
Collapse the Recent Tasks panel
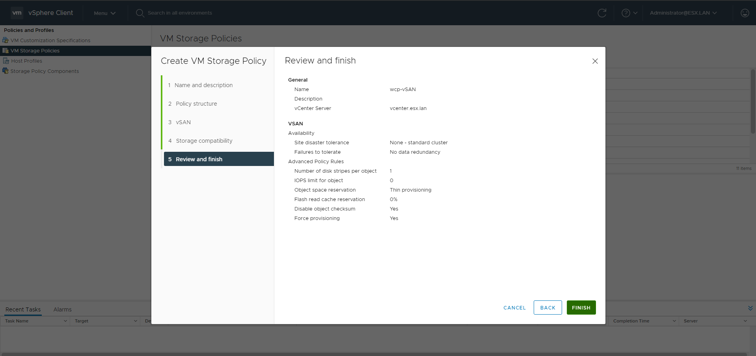coord(750,308)
